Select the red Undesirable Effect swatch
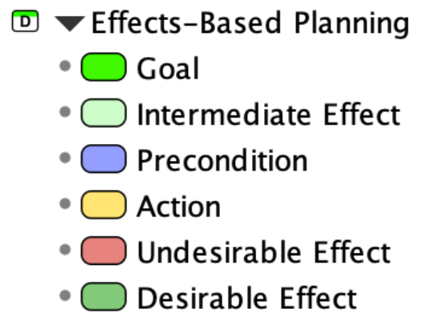424x321 pixels. point(103,251)
